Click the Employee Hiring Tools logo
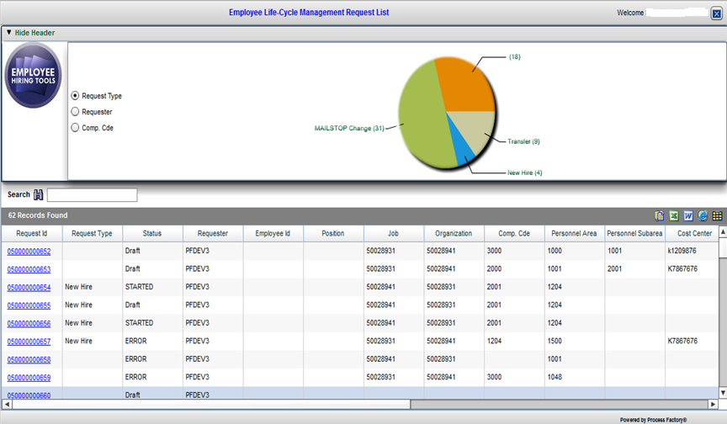727x424 pixels. click(34, 77)
